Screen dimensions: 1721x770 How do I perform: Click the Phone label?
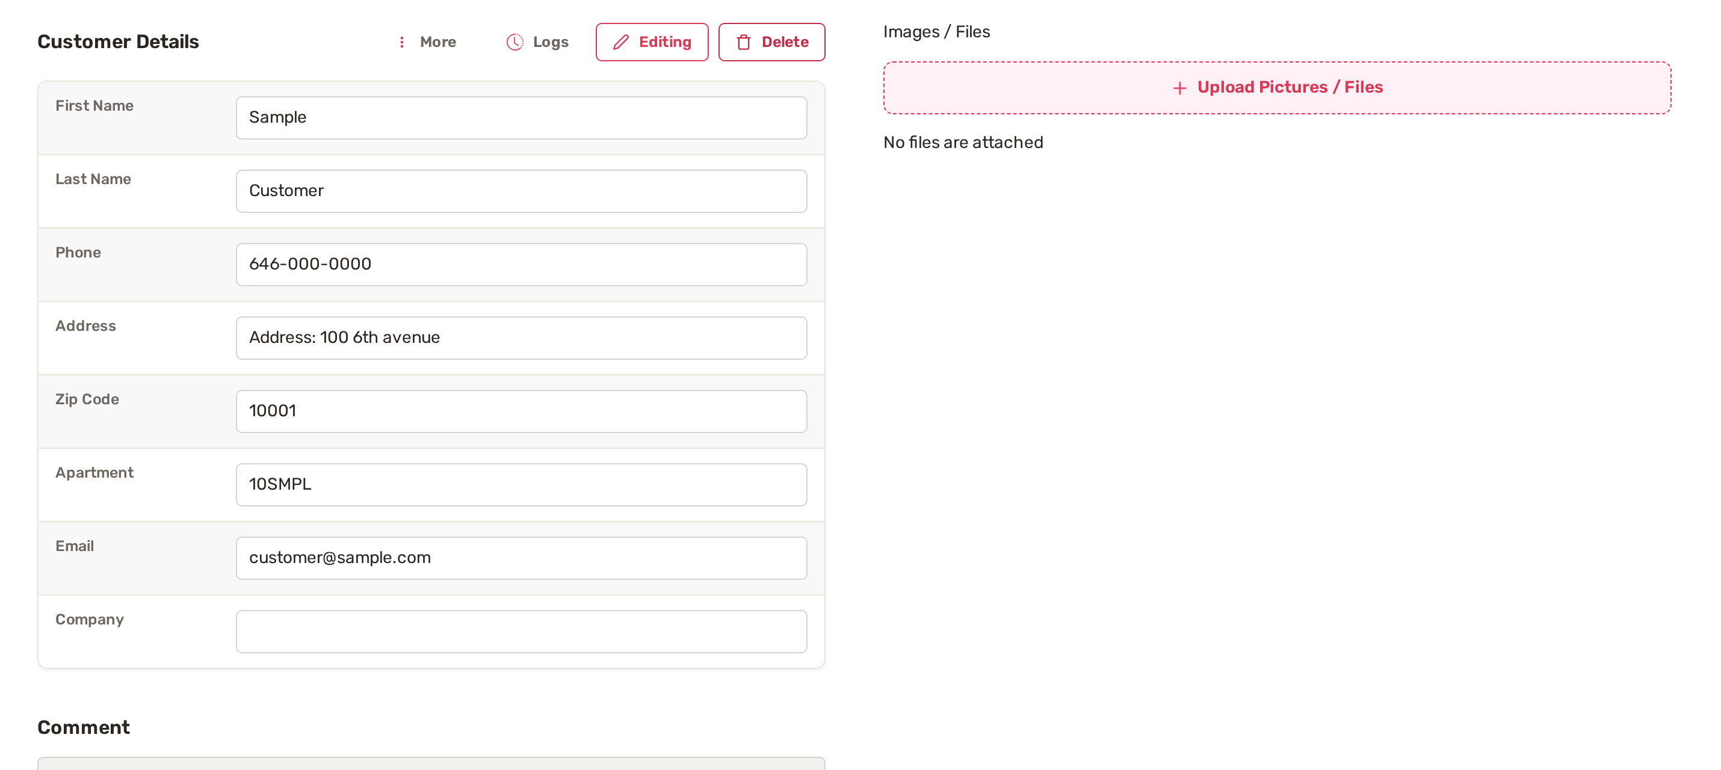pos(78,253)
